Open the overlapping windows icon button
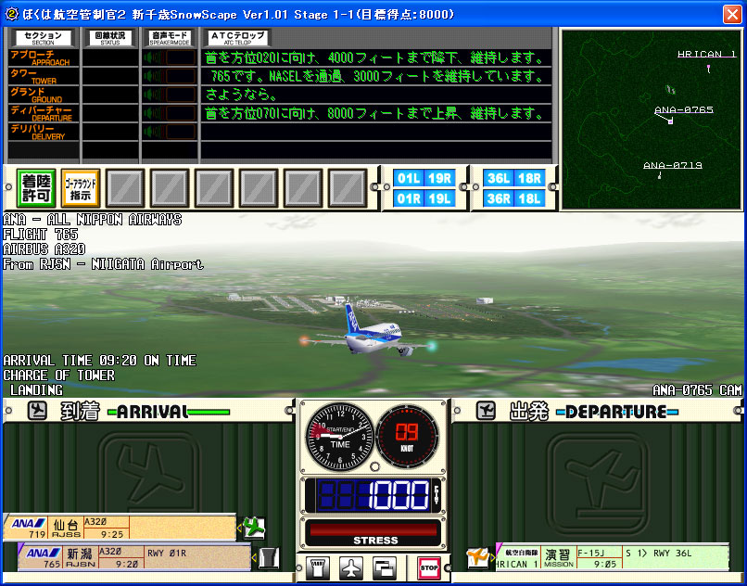Image resolution: width=747 pixels, height=586 pixels. pyautogui.click(x=385, y=567)
